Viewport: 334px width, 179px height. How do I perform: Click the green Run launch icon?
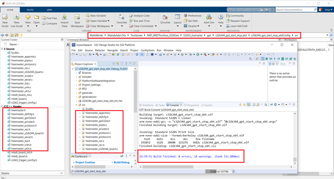point(198,54)
